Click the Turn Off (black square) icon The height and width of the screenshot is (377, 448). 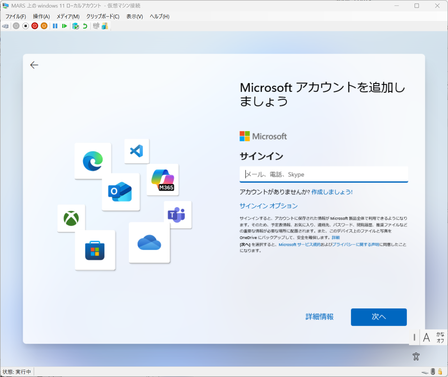26,26
